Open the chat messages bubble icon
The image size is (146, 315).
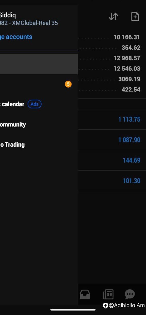[x=130, y=294]
